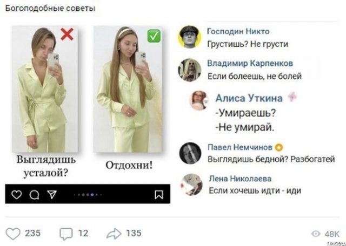Tap the paper plane send icon
This screenshot has height=246, width=346.
(x=52, y=194)
